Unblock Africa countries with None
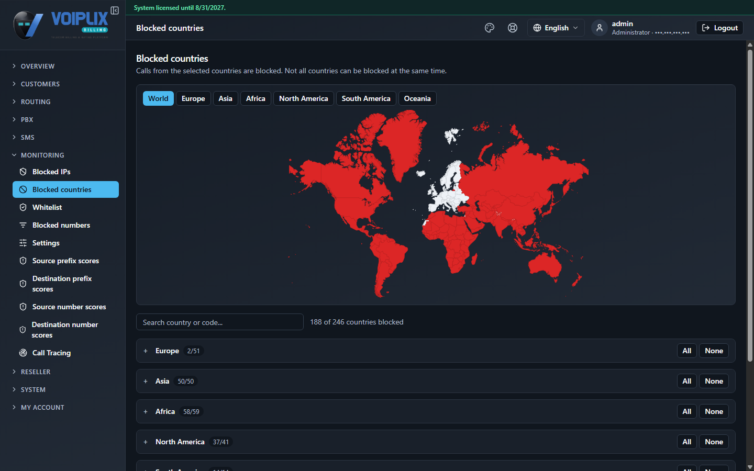This screenshot has height=471, width=754. click(714, 411)
